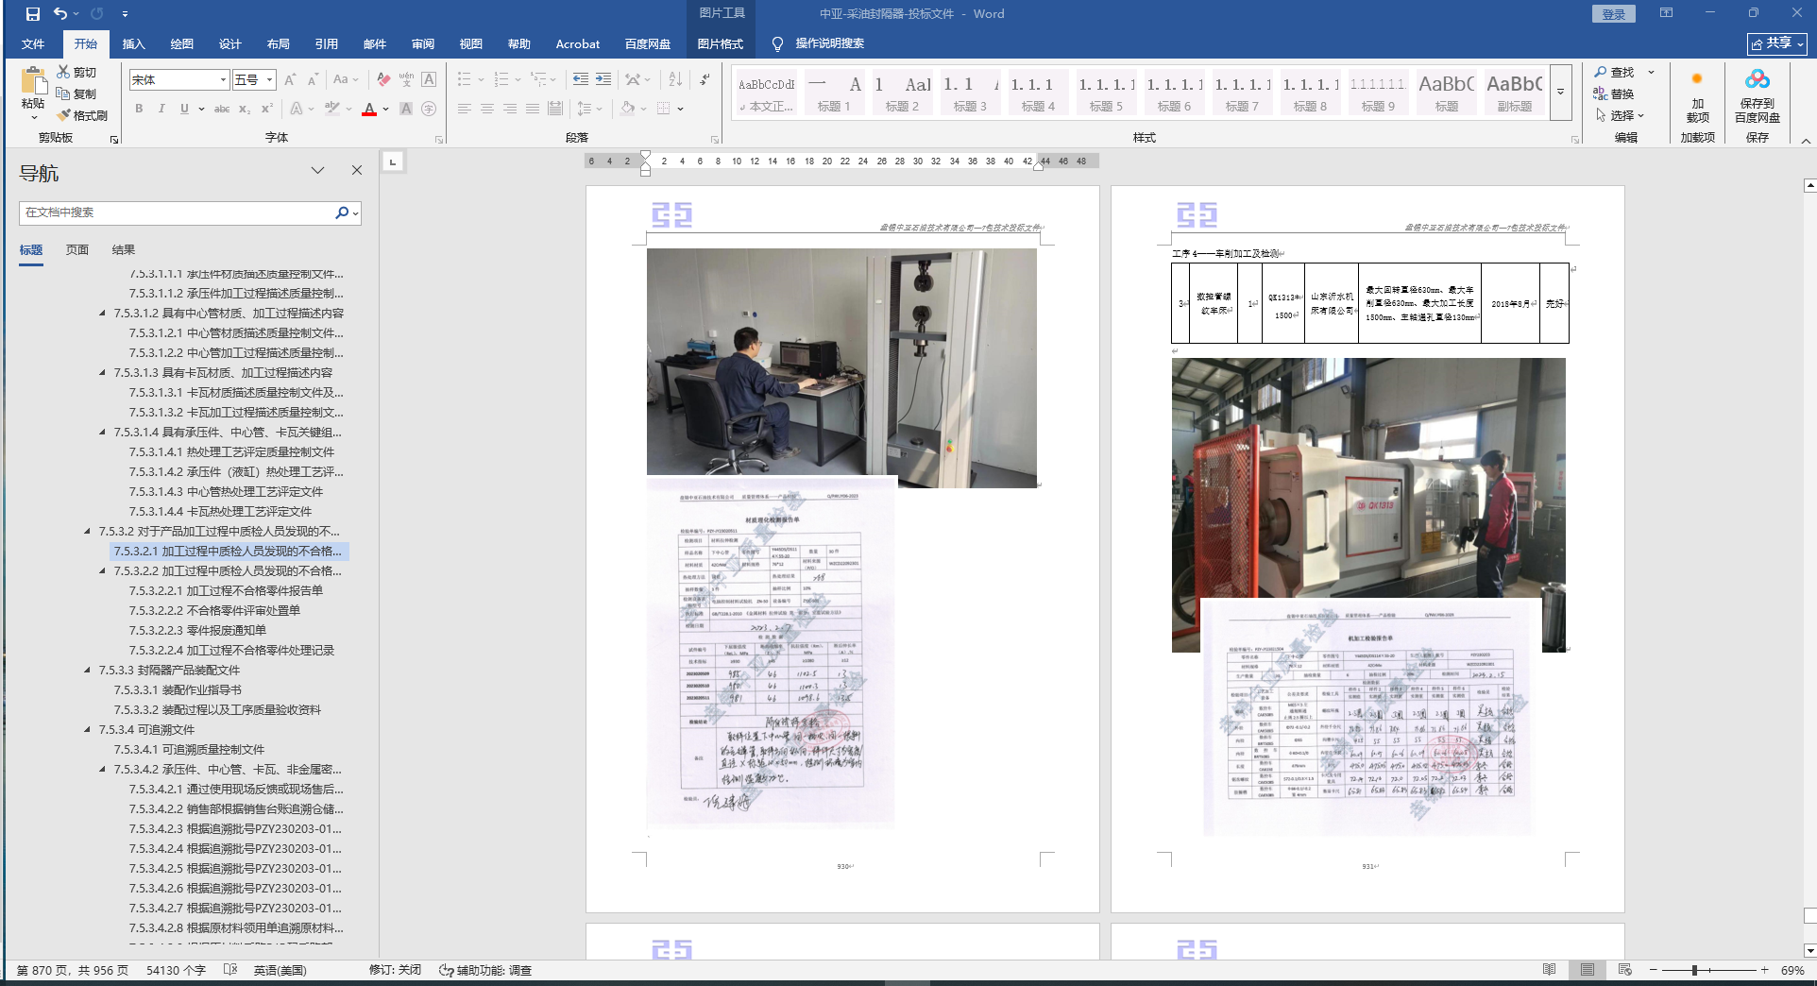The height and width of the screenshot is (986, 1817).
Task: Open the font name dropdown showing 宋体
Action: click(x=223, y=80)
